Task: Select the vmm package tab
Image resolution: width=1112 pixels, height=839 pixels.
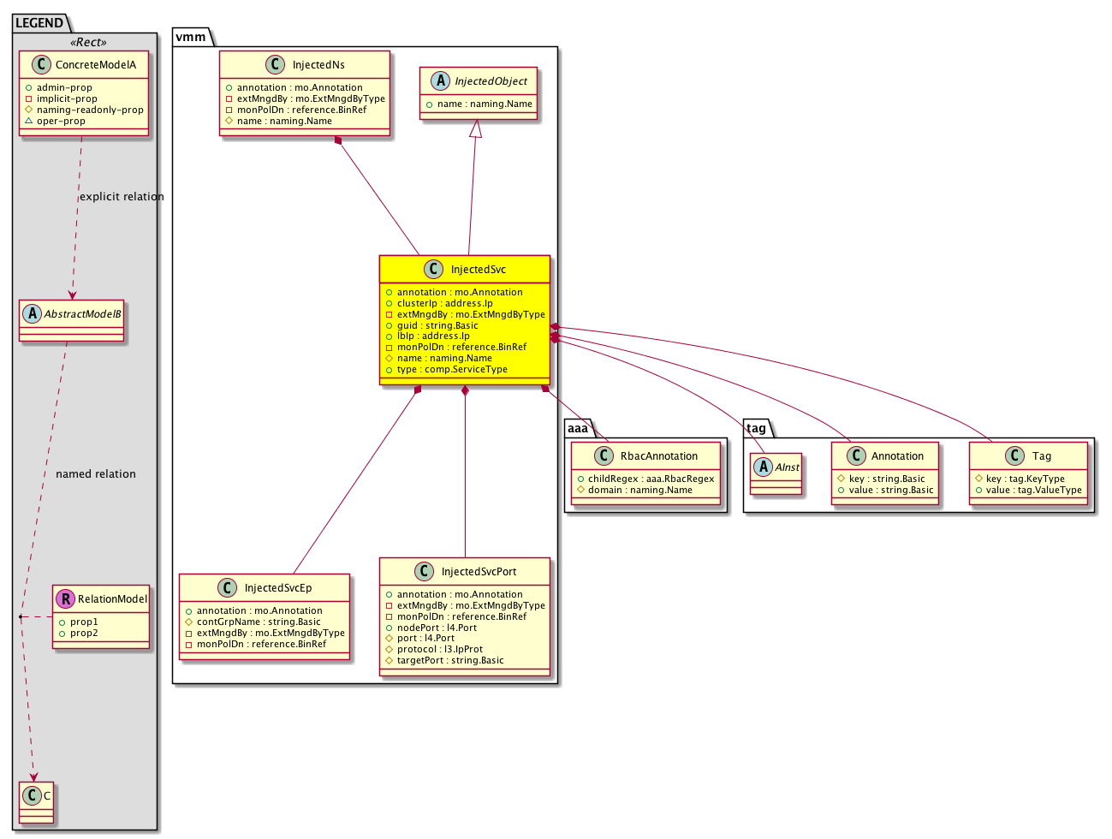Action: click(190, 37)
